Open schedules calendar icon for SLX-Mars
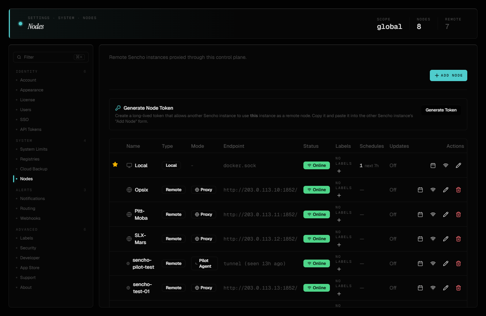 (420, 239)
